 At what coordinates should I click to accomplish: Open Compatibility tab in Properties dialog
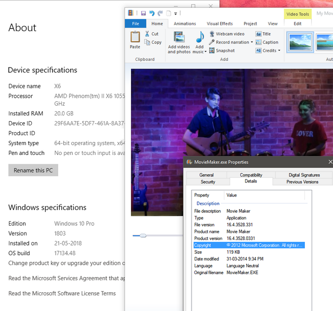pos(251,175)
